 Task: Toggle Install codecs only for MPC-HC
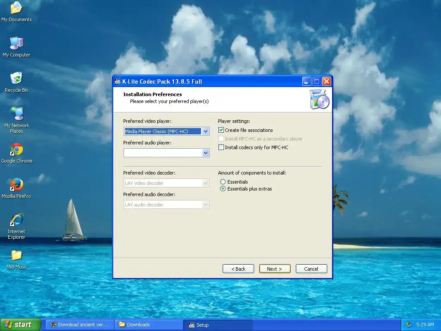coord(221,147)
